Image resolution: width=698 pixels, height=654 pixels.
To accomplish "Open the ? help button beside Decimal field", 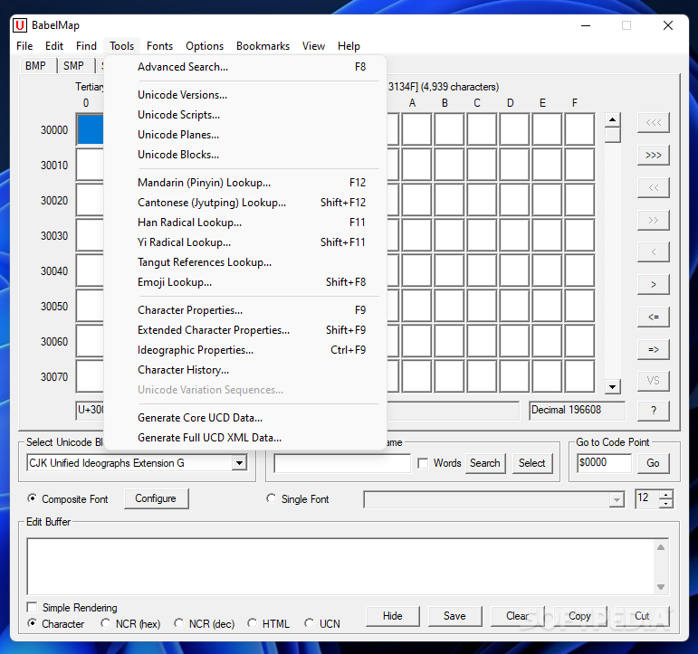I will (x=653, y=410).
